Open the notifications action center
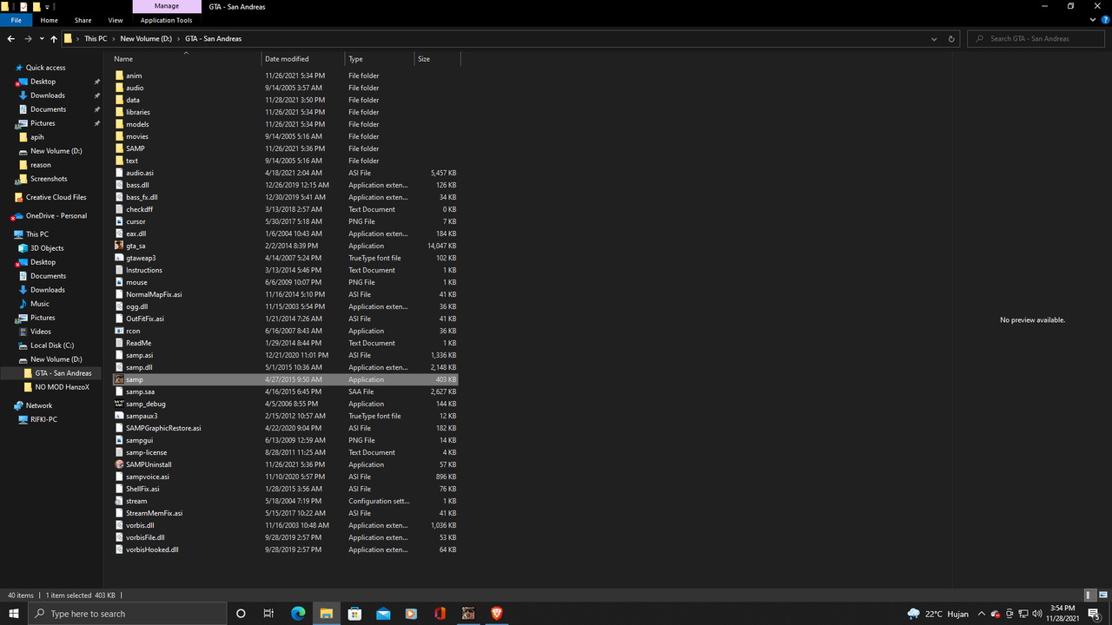Viewport: 1112px width, 625px height. (x=1095, y=614)
